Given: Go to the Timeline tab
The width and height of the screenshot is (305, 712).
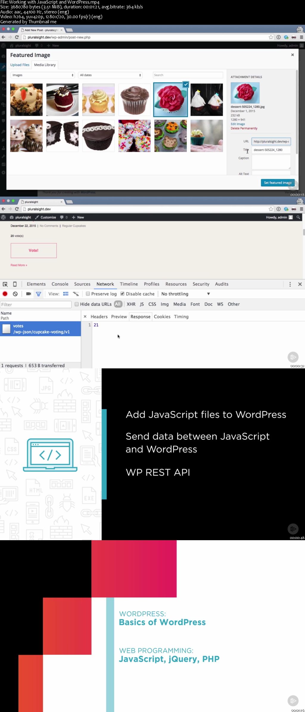Looking at the screenshot, I should point(129,284).
